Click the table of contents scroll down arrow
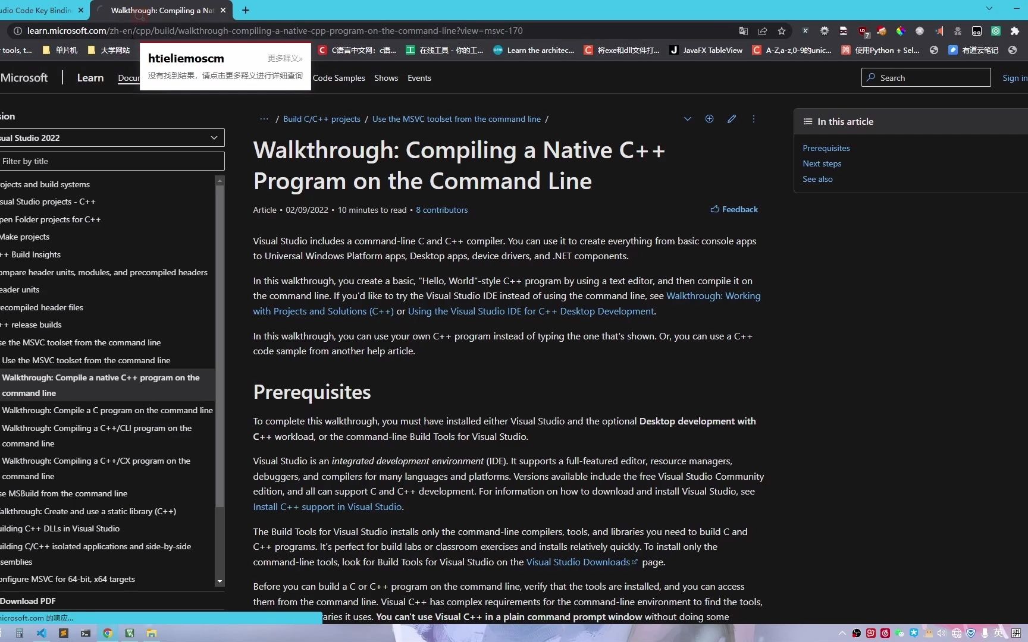1028x642 pixels. click(x=220, y=581)
